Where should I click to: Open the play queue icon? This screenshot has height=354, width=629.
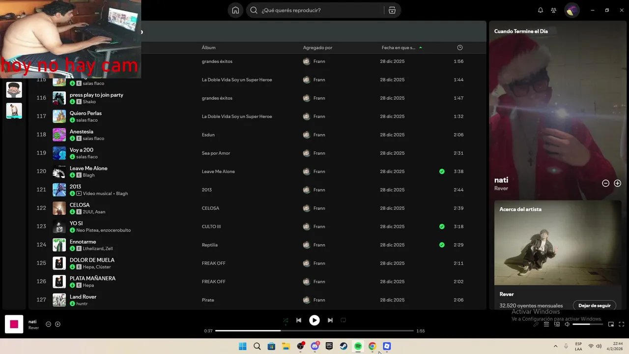coord(546,324)
